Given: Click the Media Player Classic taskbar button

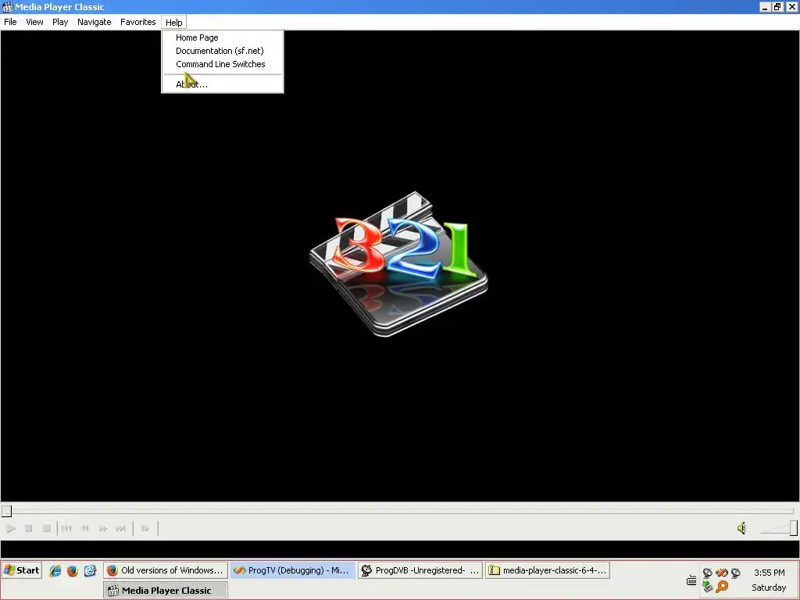Looking at the screenshot, I should click(166, 591).
